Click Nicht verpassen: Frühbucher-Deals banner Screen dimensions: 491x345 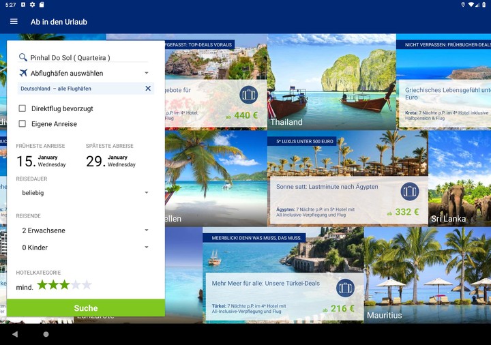[444, 44]
